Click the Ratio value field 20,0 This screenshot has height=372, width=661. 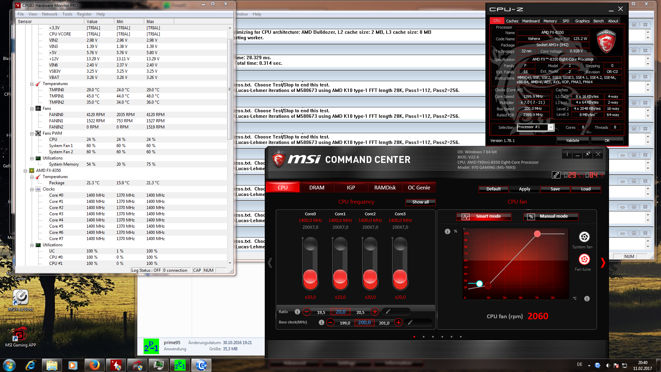340,312
